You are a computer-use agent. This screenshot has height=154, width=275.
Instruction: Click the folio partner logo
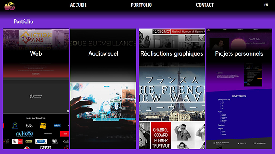coord(29,126)
